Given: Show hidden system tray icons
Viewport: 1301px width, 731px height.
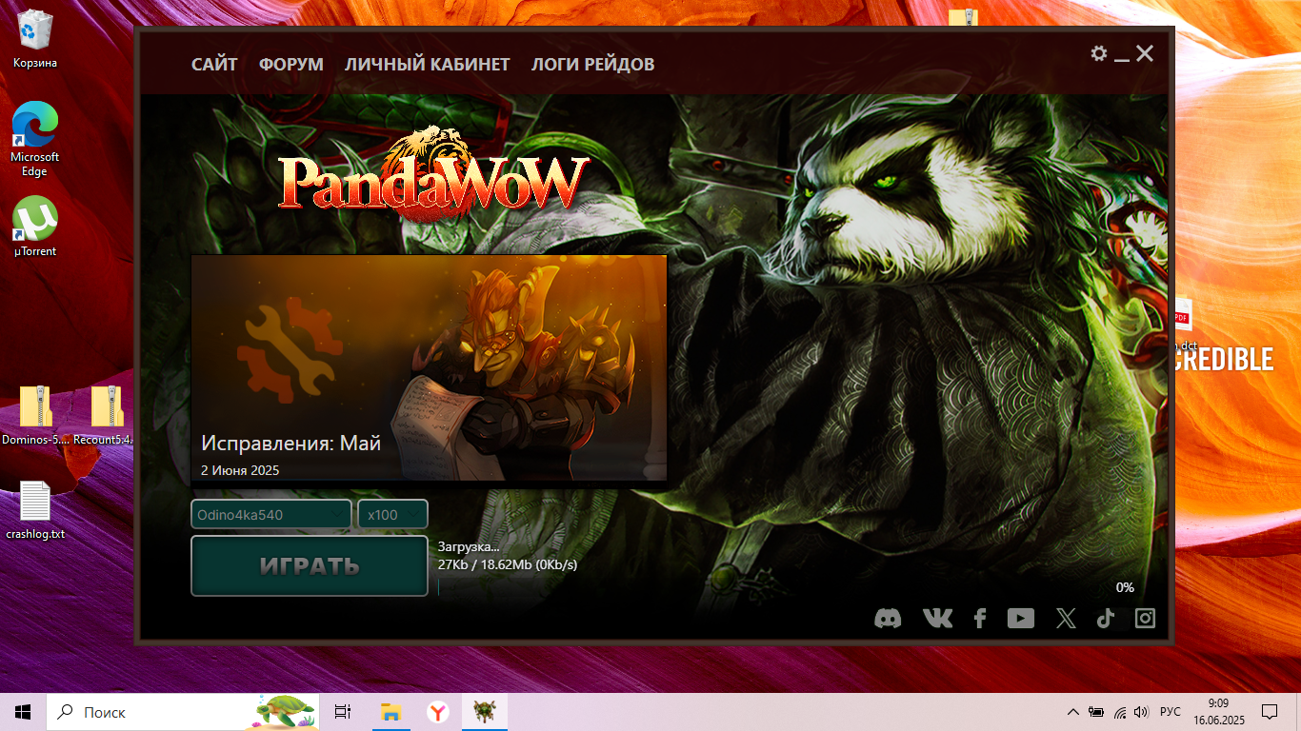Looking at the screenshot, I should coord(1073,712).
